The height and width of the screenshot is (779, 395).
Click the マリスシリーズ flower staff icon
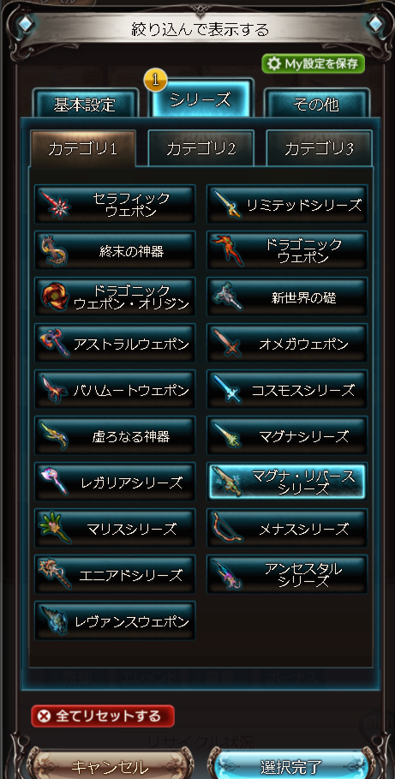(x=55, y=528)
